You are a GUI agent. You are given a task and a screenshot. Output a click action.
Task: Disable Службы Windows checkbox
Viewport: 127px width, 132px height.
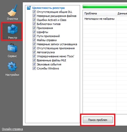click(x=34, y=68)
